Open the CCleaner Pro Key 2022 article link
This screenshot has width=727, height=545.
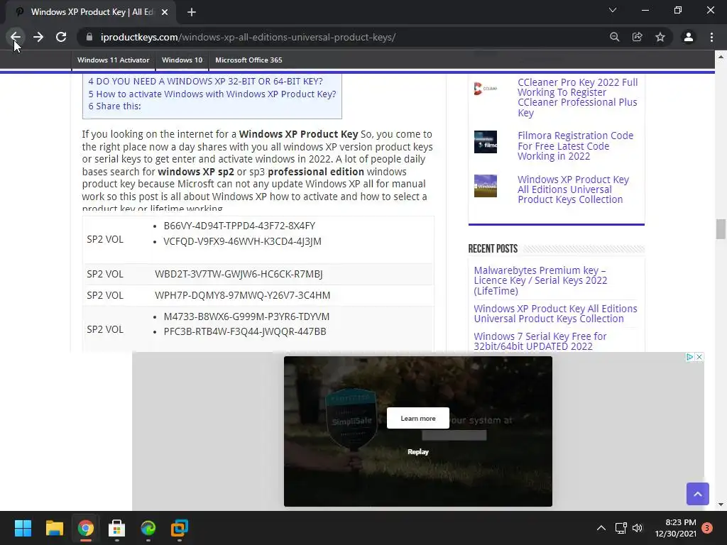(x=578, y=97)
